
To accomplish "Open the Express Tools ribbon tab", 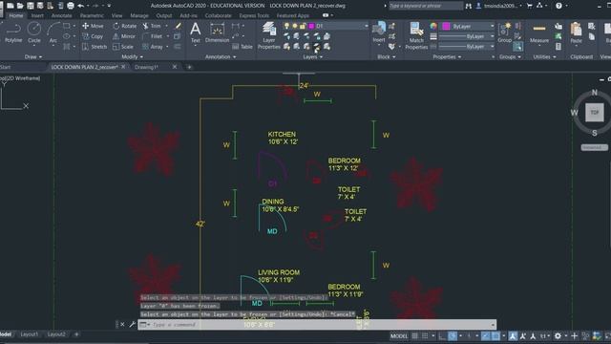I will pyautogui.click(x=254, y=15).
